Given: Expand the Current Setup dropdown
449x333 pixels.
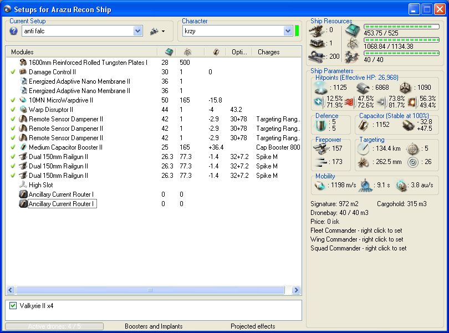Looking at the screenshot, I should (138, 32).
